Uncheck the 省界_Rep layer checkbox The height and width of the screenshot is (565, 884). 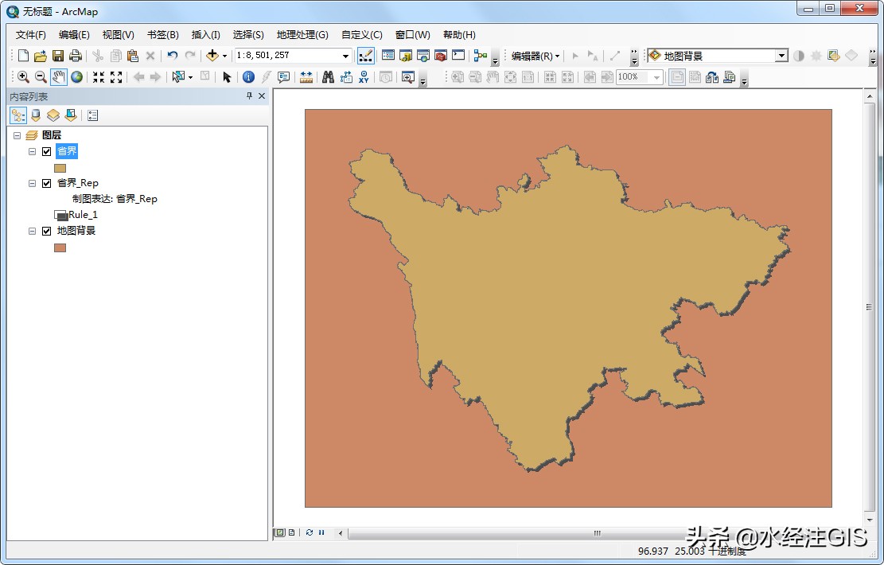[46, 182]
